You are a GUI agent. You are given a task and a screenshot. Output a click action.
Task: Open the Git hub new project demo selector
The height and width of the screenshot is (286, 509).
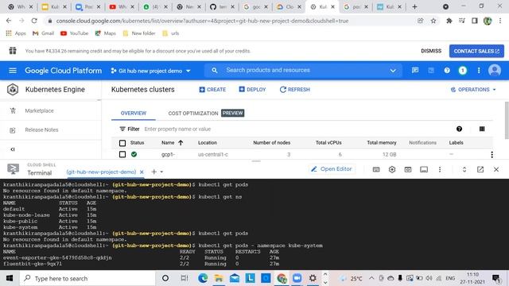pos(150,71)
